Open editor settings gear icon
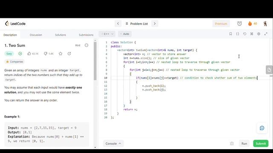Image resolution: width=273 pixels, height=153 pixels. [x=259, y=34]
